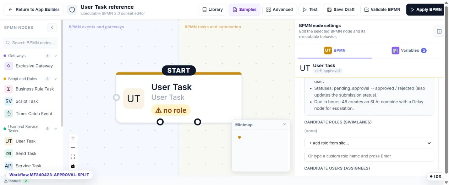The width and height of the screenshot is (449, 185).
Task: Collapse the Gateways section
Action: pos(55,56)
